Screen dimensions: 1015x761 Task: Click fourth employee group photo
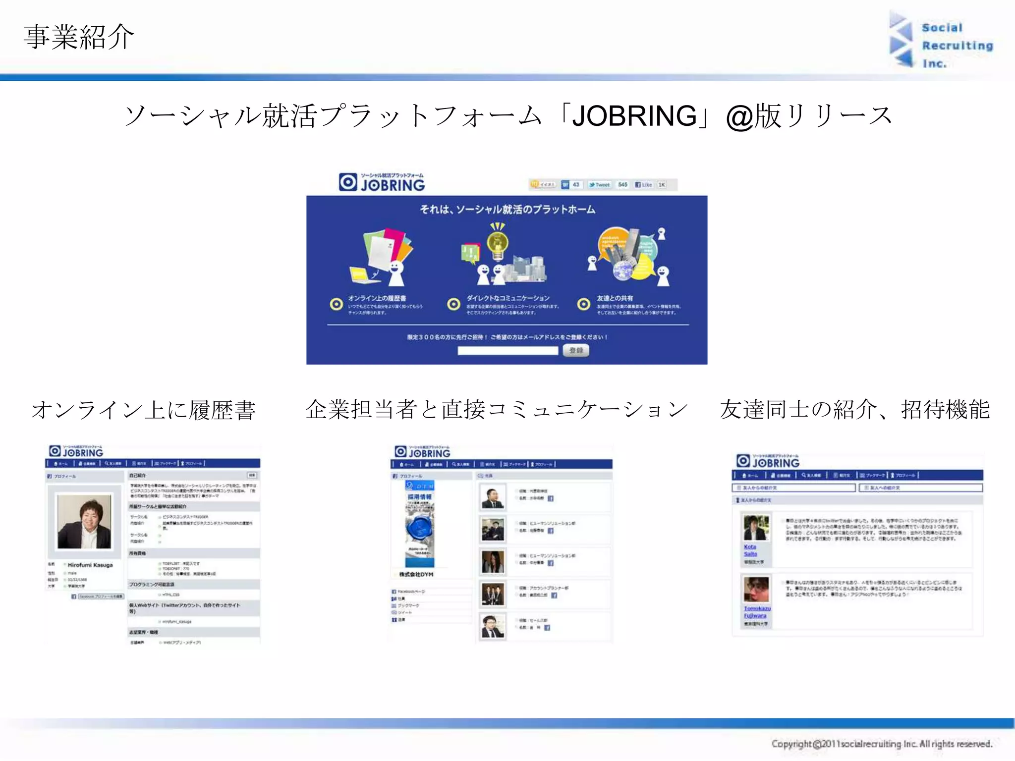pyautogui.click(x=493, y=595)
